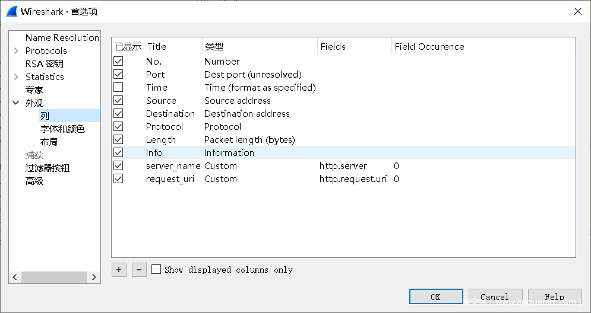This screenshot has height=313, width=591.
Task: Collapse the 外观 tree node
Action: pos(16,103)
